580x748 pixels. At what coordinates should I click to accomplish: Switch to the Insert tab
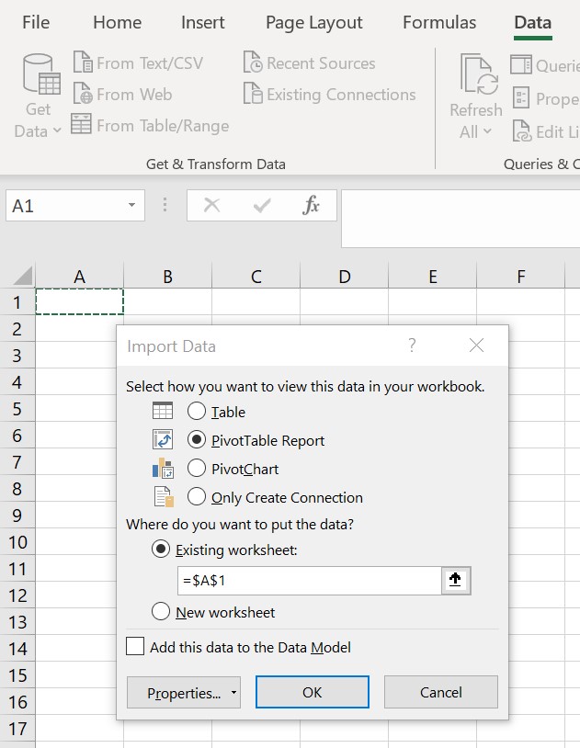[203, 22]
